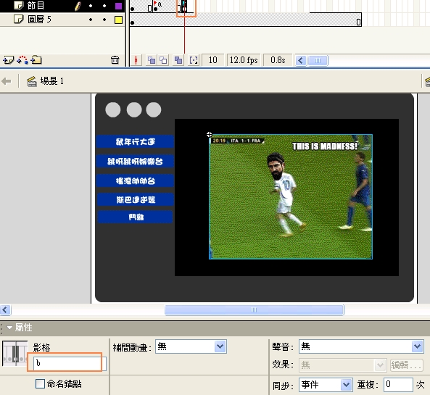Select the 節目 layer icon
Screen dimensions: 430x395
[18, 5]
